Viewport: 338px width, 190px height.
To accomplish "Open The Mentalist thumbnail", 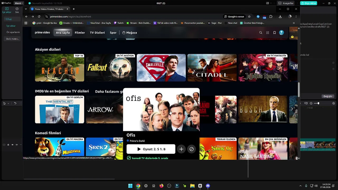I will click(x=60, y=110).
